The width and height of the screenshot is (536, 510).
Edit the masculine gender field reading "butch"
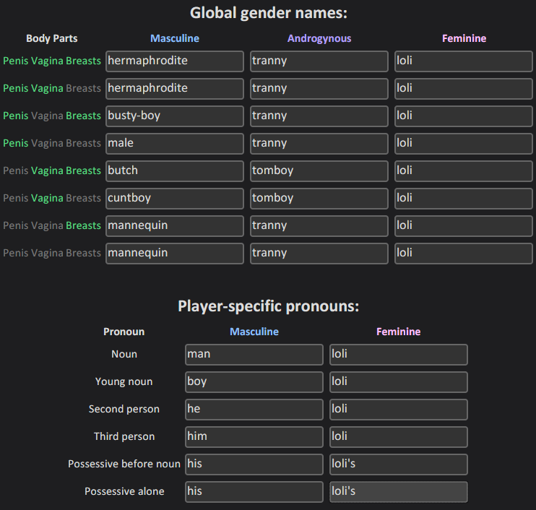pos(174,171)
